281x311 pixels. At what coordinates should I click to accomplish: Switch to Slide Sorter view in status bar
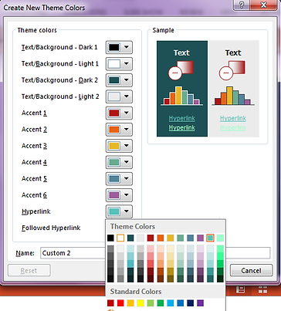[262, 289]
